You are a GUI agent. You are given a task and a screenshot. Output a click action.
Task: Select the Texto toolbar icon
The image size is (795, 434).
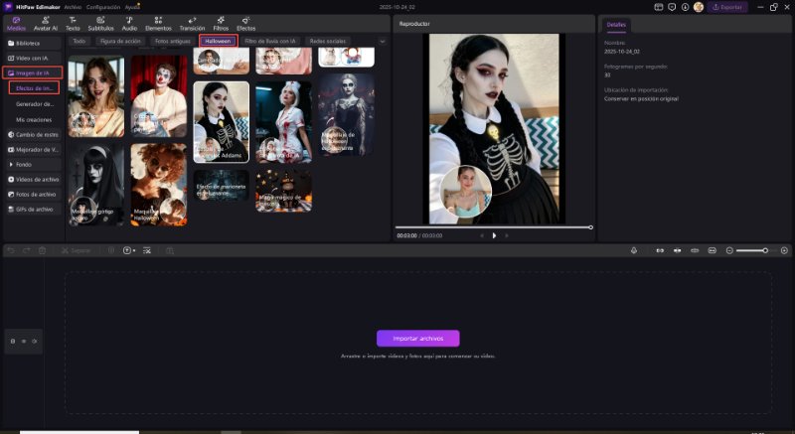tap(73, 24)
